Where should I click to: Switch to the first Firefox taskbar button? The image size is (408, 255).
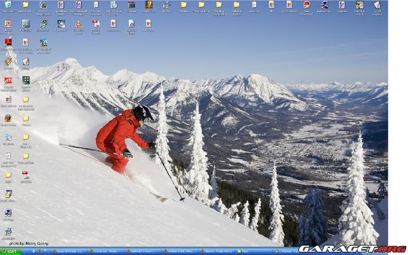tap(67, 251)
